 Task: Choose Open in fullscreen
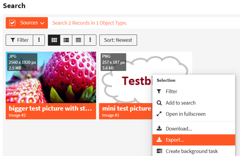click(x=185, y=114)
